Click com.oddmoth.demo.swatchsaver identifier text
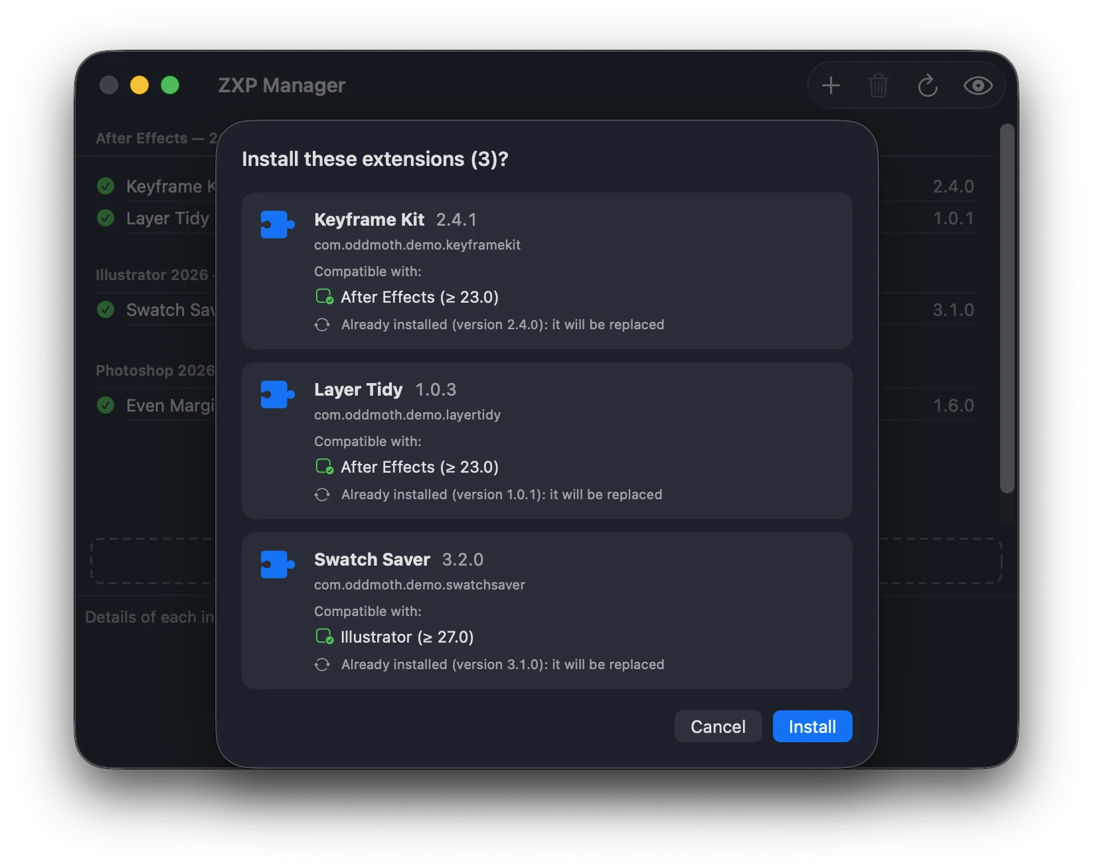The image size is (1093, 867). [420, 585]
